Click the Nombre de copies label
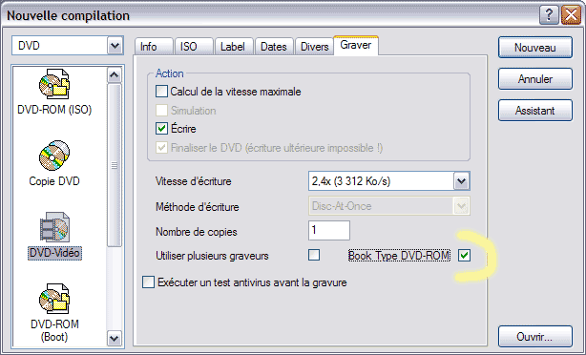This screenshot has height=355, width=586. coord(197,232)
